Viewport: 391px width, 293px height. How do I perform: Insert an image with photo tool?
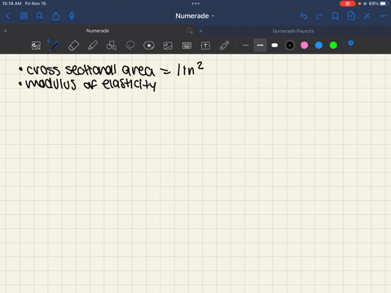point(168,46)
